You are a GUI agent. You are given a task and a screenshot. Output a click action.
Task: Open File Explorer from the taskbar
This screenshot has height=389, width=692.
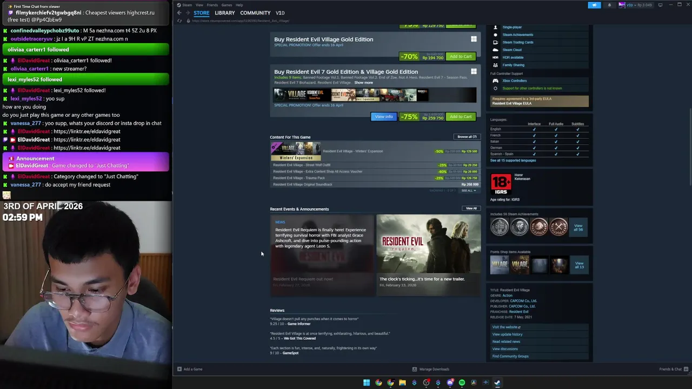coord(402,383)
